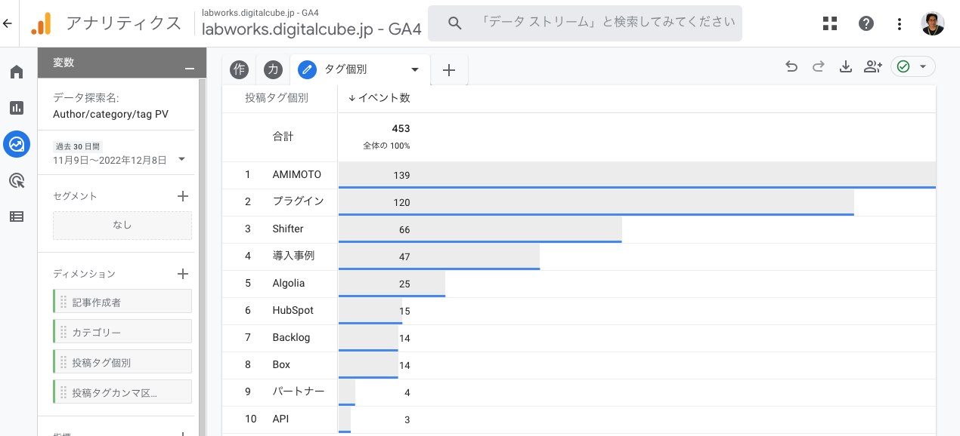Select the Backlog row label
960x436 pixels.
292,337
